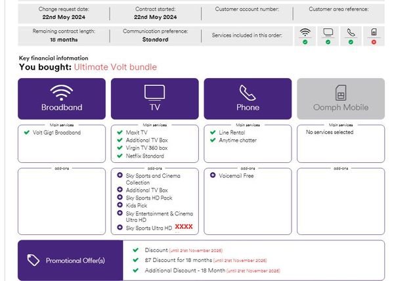Image resolution: width=394 pixels, height=281 pixels.
Task: Click checkmark next to Netflix Standard
Action: (120, 156)
